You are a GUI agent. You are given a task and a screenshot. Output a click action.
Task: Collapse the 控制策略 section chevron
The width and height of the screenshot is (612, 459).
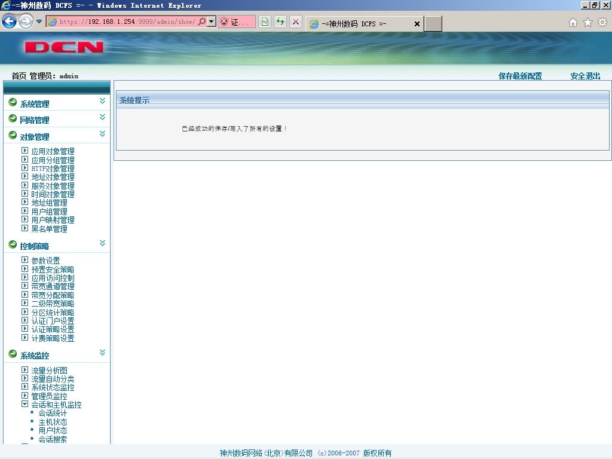coord(102,243)
